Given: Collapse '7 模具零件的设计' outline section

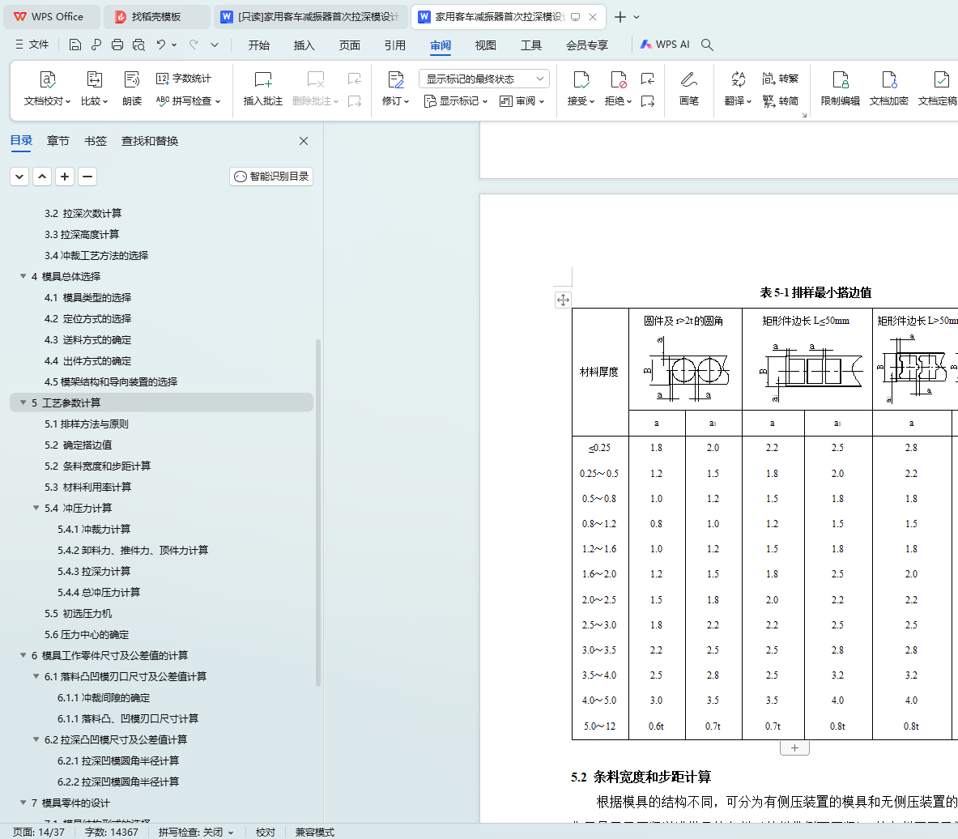Looking at the screenshot, I should (x=23, y=803).
